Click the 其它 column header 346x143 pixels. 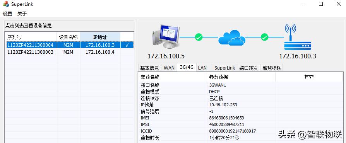(x=309, y=77)
